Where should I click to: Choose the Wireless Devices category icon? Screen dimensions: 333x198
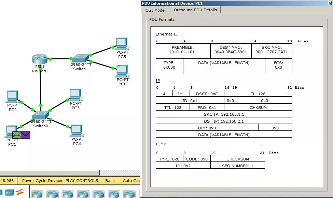click(x=9, y=193)
